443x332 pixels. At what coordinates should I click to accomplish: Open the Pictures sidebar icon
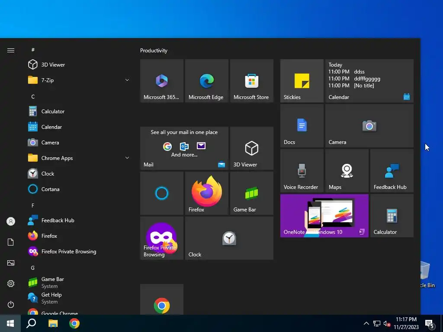pyautogui.click(x=11, y=263)
